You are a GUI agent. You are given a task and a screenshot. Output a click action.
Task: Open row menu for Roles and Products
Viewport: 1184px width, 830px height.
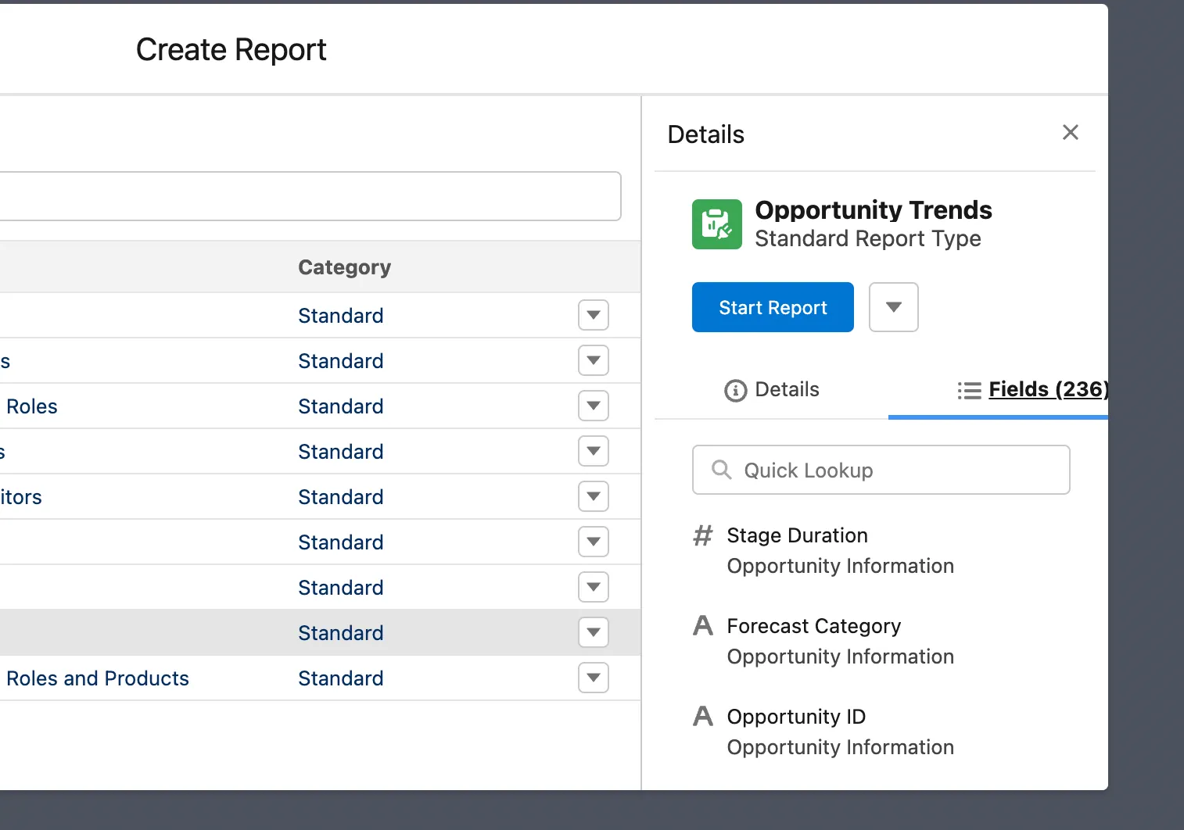(594, 678)
